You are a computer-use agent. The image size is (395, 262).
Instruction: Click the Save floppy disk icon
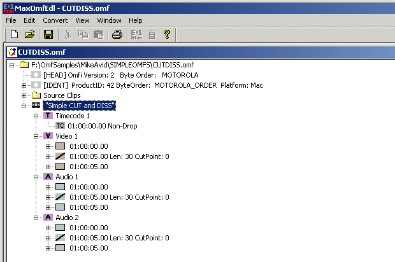click(x=48, y=34)
